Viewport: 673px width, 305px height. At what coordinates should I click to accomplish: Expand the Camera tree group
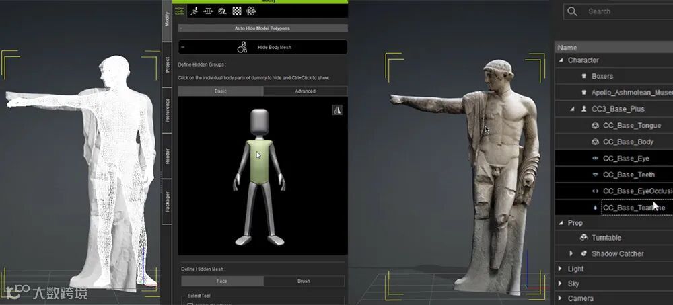coord(560,298)
